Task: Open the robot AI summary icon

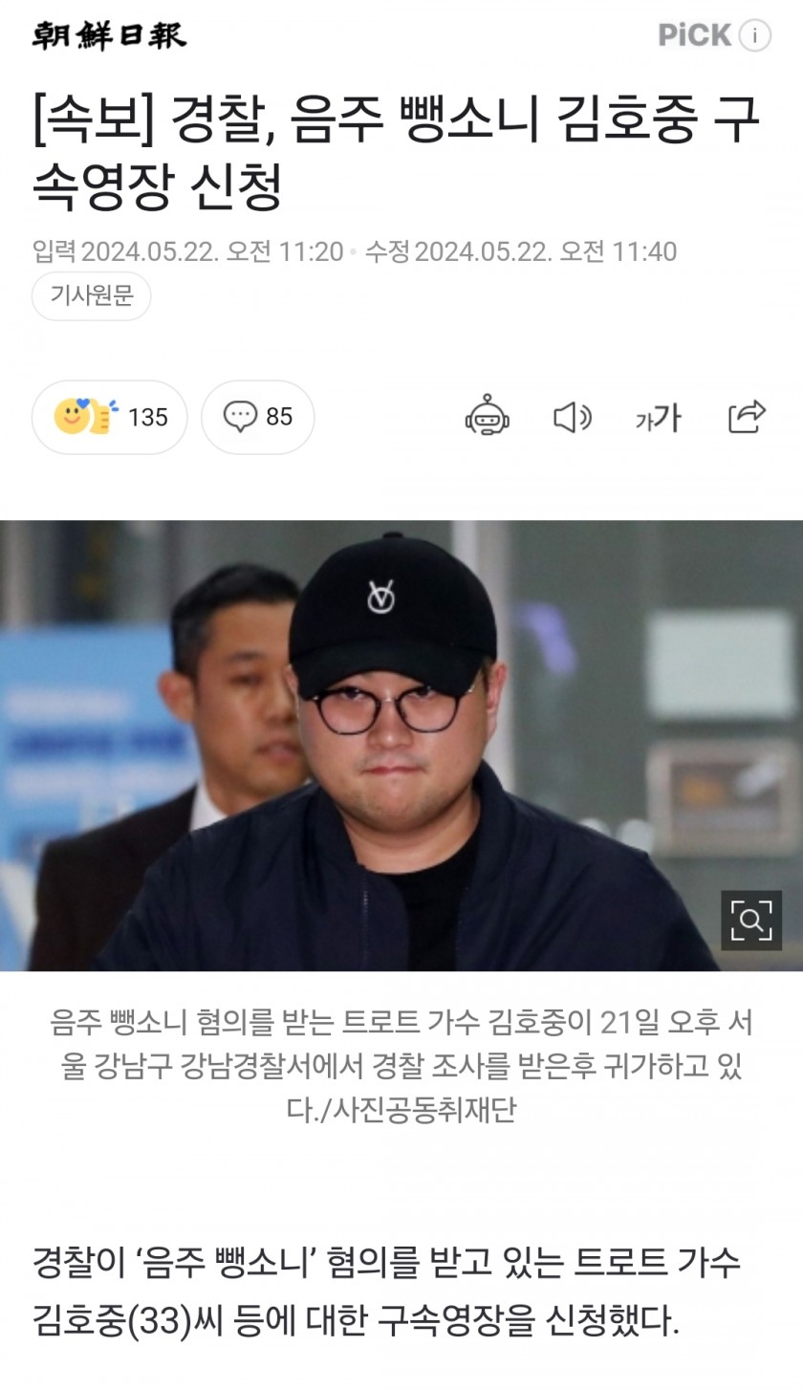Action: pyautogui.click(x=488, y=416)
